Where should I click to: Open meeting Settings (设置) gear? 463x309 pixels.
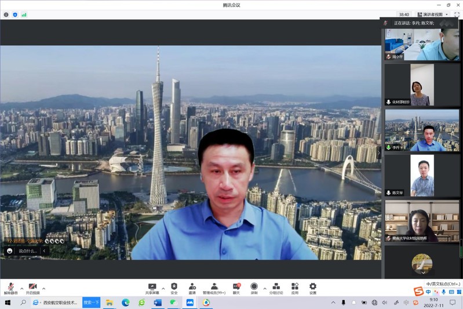pyautogui.click(x=313, y=288)
